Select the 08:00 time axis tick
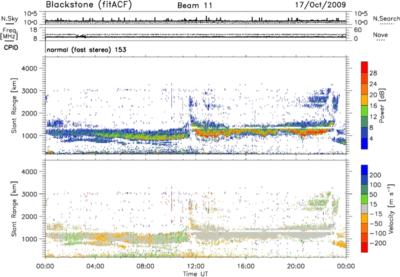The height and width of the screenshot is (277, 400). tap(145, 266)
